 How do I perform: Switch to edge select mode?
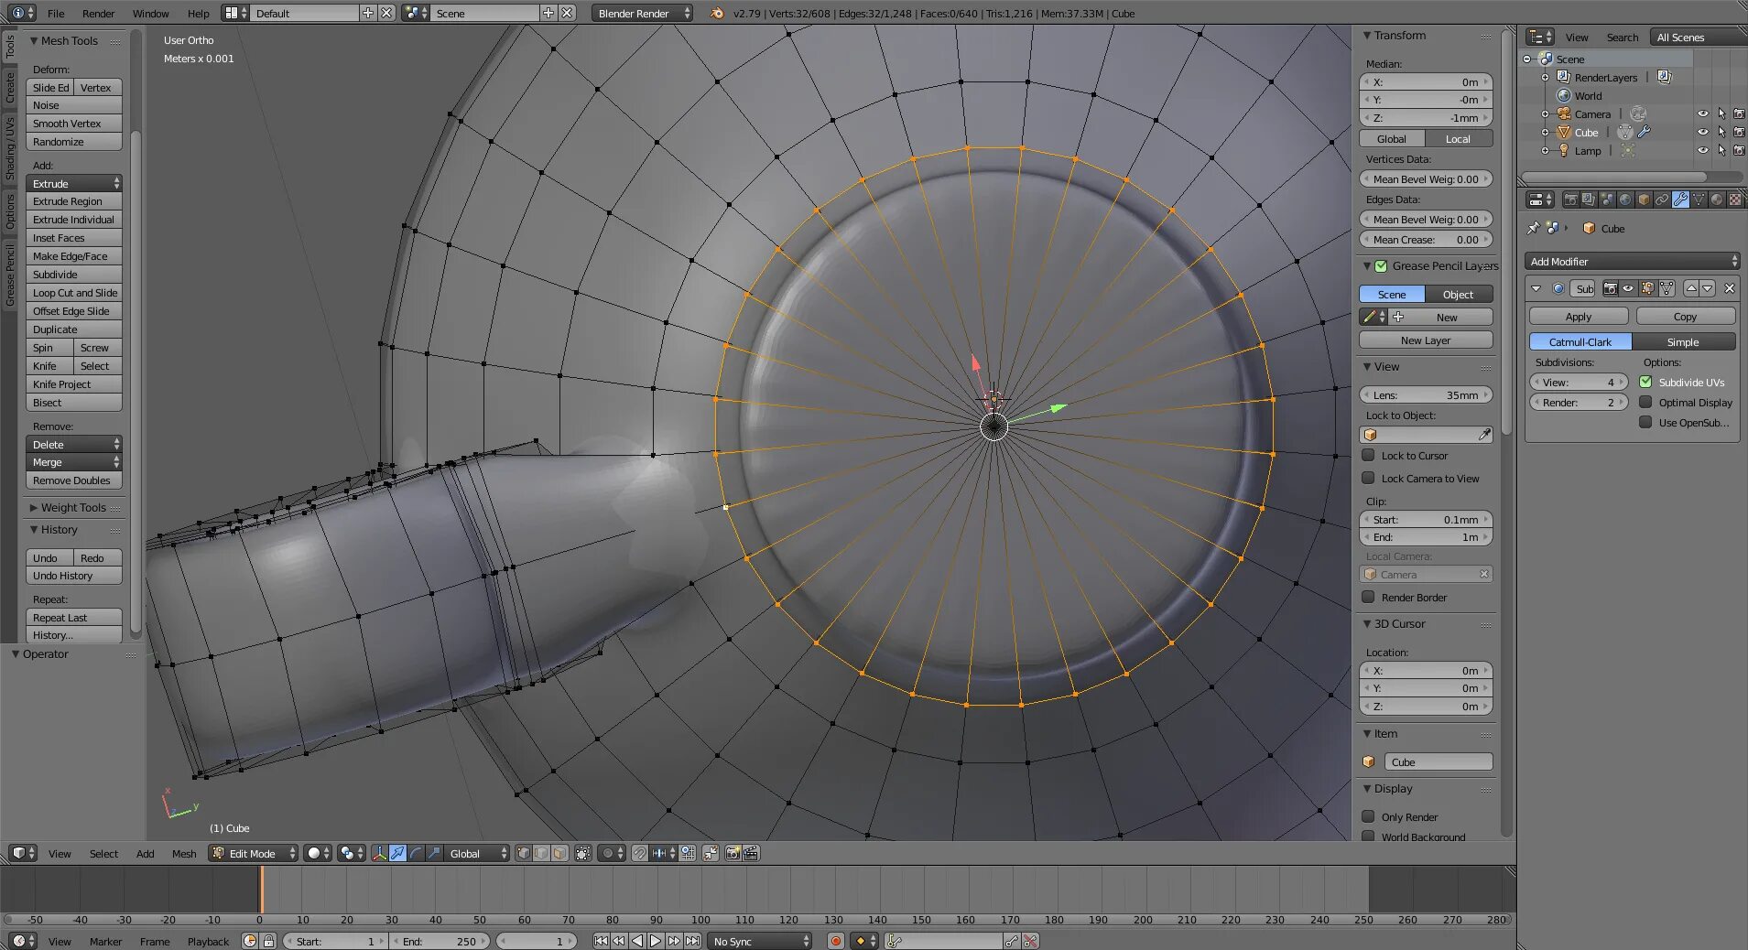pyautogui.click(x=541, y=853)
